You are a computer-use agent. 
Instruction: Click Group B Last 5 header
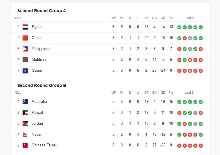tap(189, 92)
